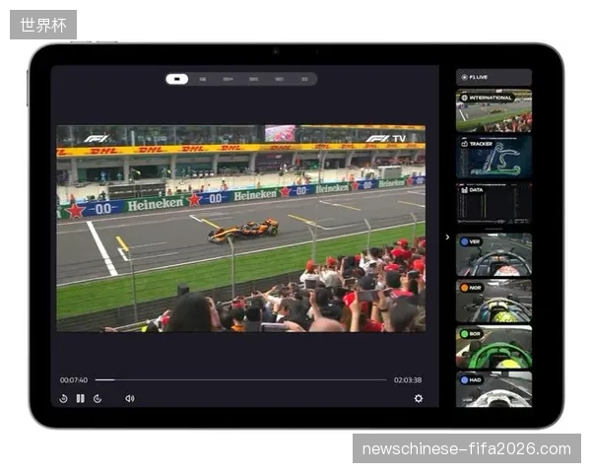Mute the audio with the speaker icon
Image resolution: width=591 pixels, height=473 pixels.
pos(130,398)
